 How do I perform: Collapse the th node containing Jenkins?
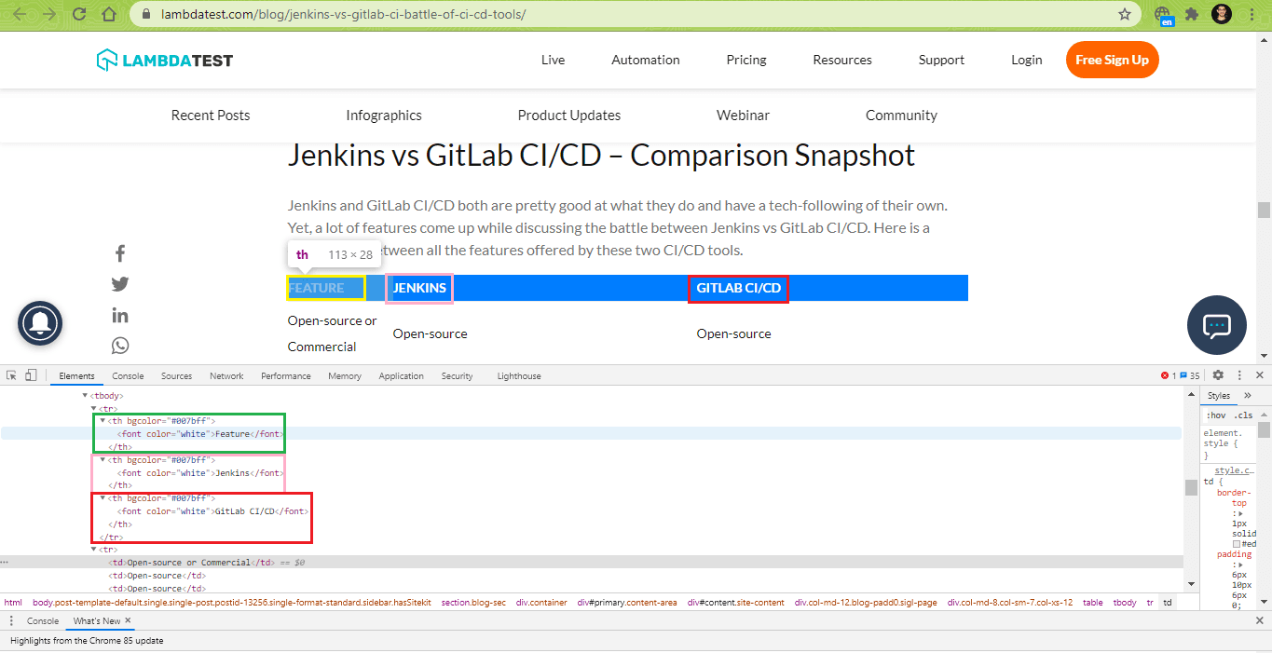click(103, 460)
